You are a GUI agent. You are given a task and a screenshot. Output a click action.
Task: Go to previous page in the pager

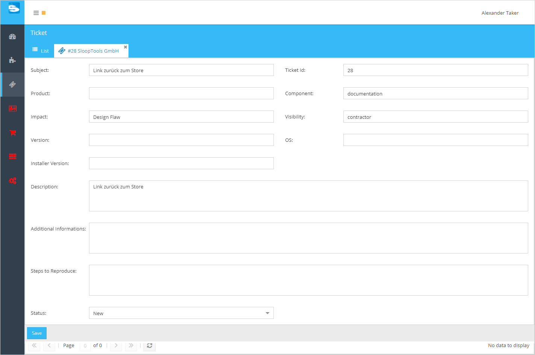(x=49, y=345)
